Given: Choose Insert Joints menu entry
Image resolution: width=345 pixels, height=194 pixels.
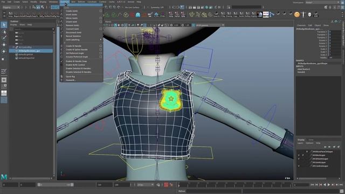Looking at the screenshot, I should (72, 15).
